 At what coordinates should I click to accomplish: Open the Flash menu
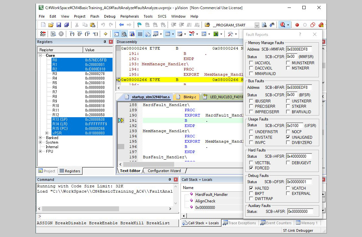pyautogui.click(x=95, y=16)
